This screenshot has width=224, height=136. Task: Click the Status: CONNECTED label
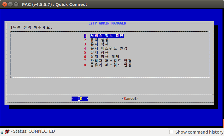pyautogui.click(x=34, y=131)
